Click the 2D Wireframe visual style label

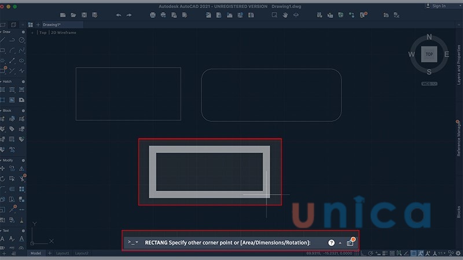64,33
